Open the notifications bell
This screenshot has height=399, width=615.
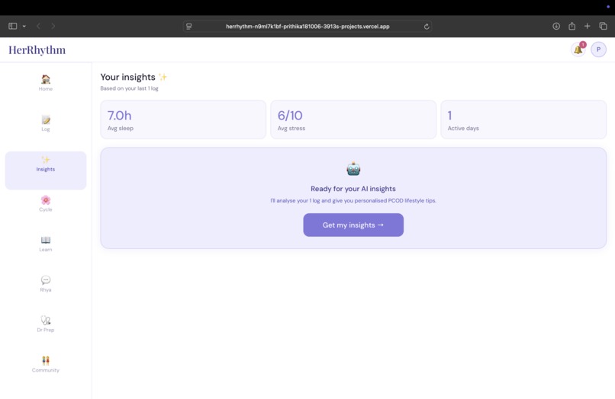click(578, 49)
